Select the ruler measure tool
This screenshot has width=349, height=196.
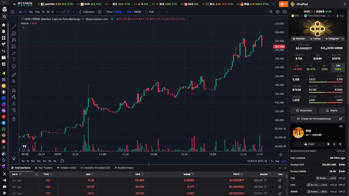(x=14, y=75)
